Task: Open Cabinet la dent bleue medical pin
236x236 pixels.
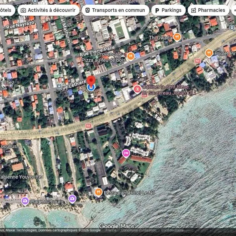Action: [137, 89]
